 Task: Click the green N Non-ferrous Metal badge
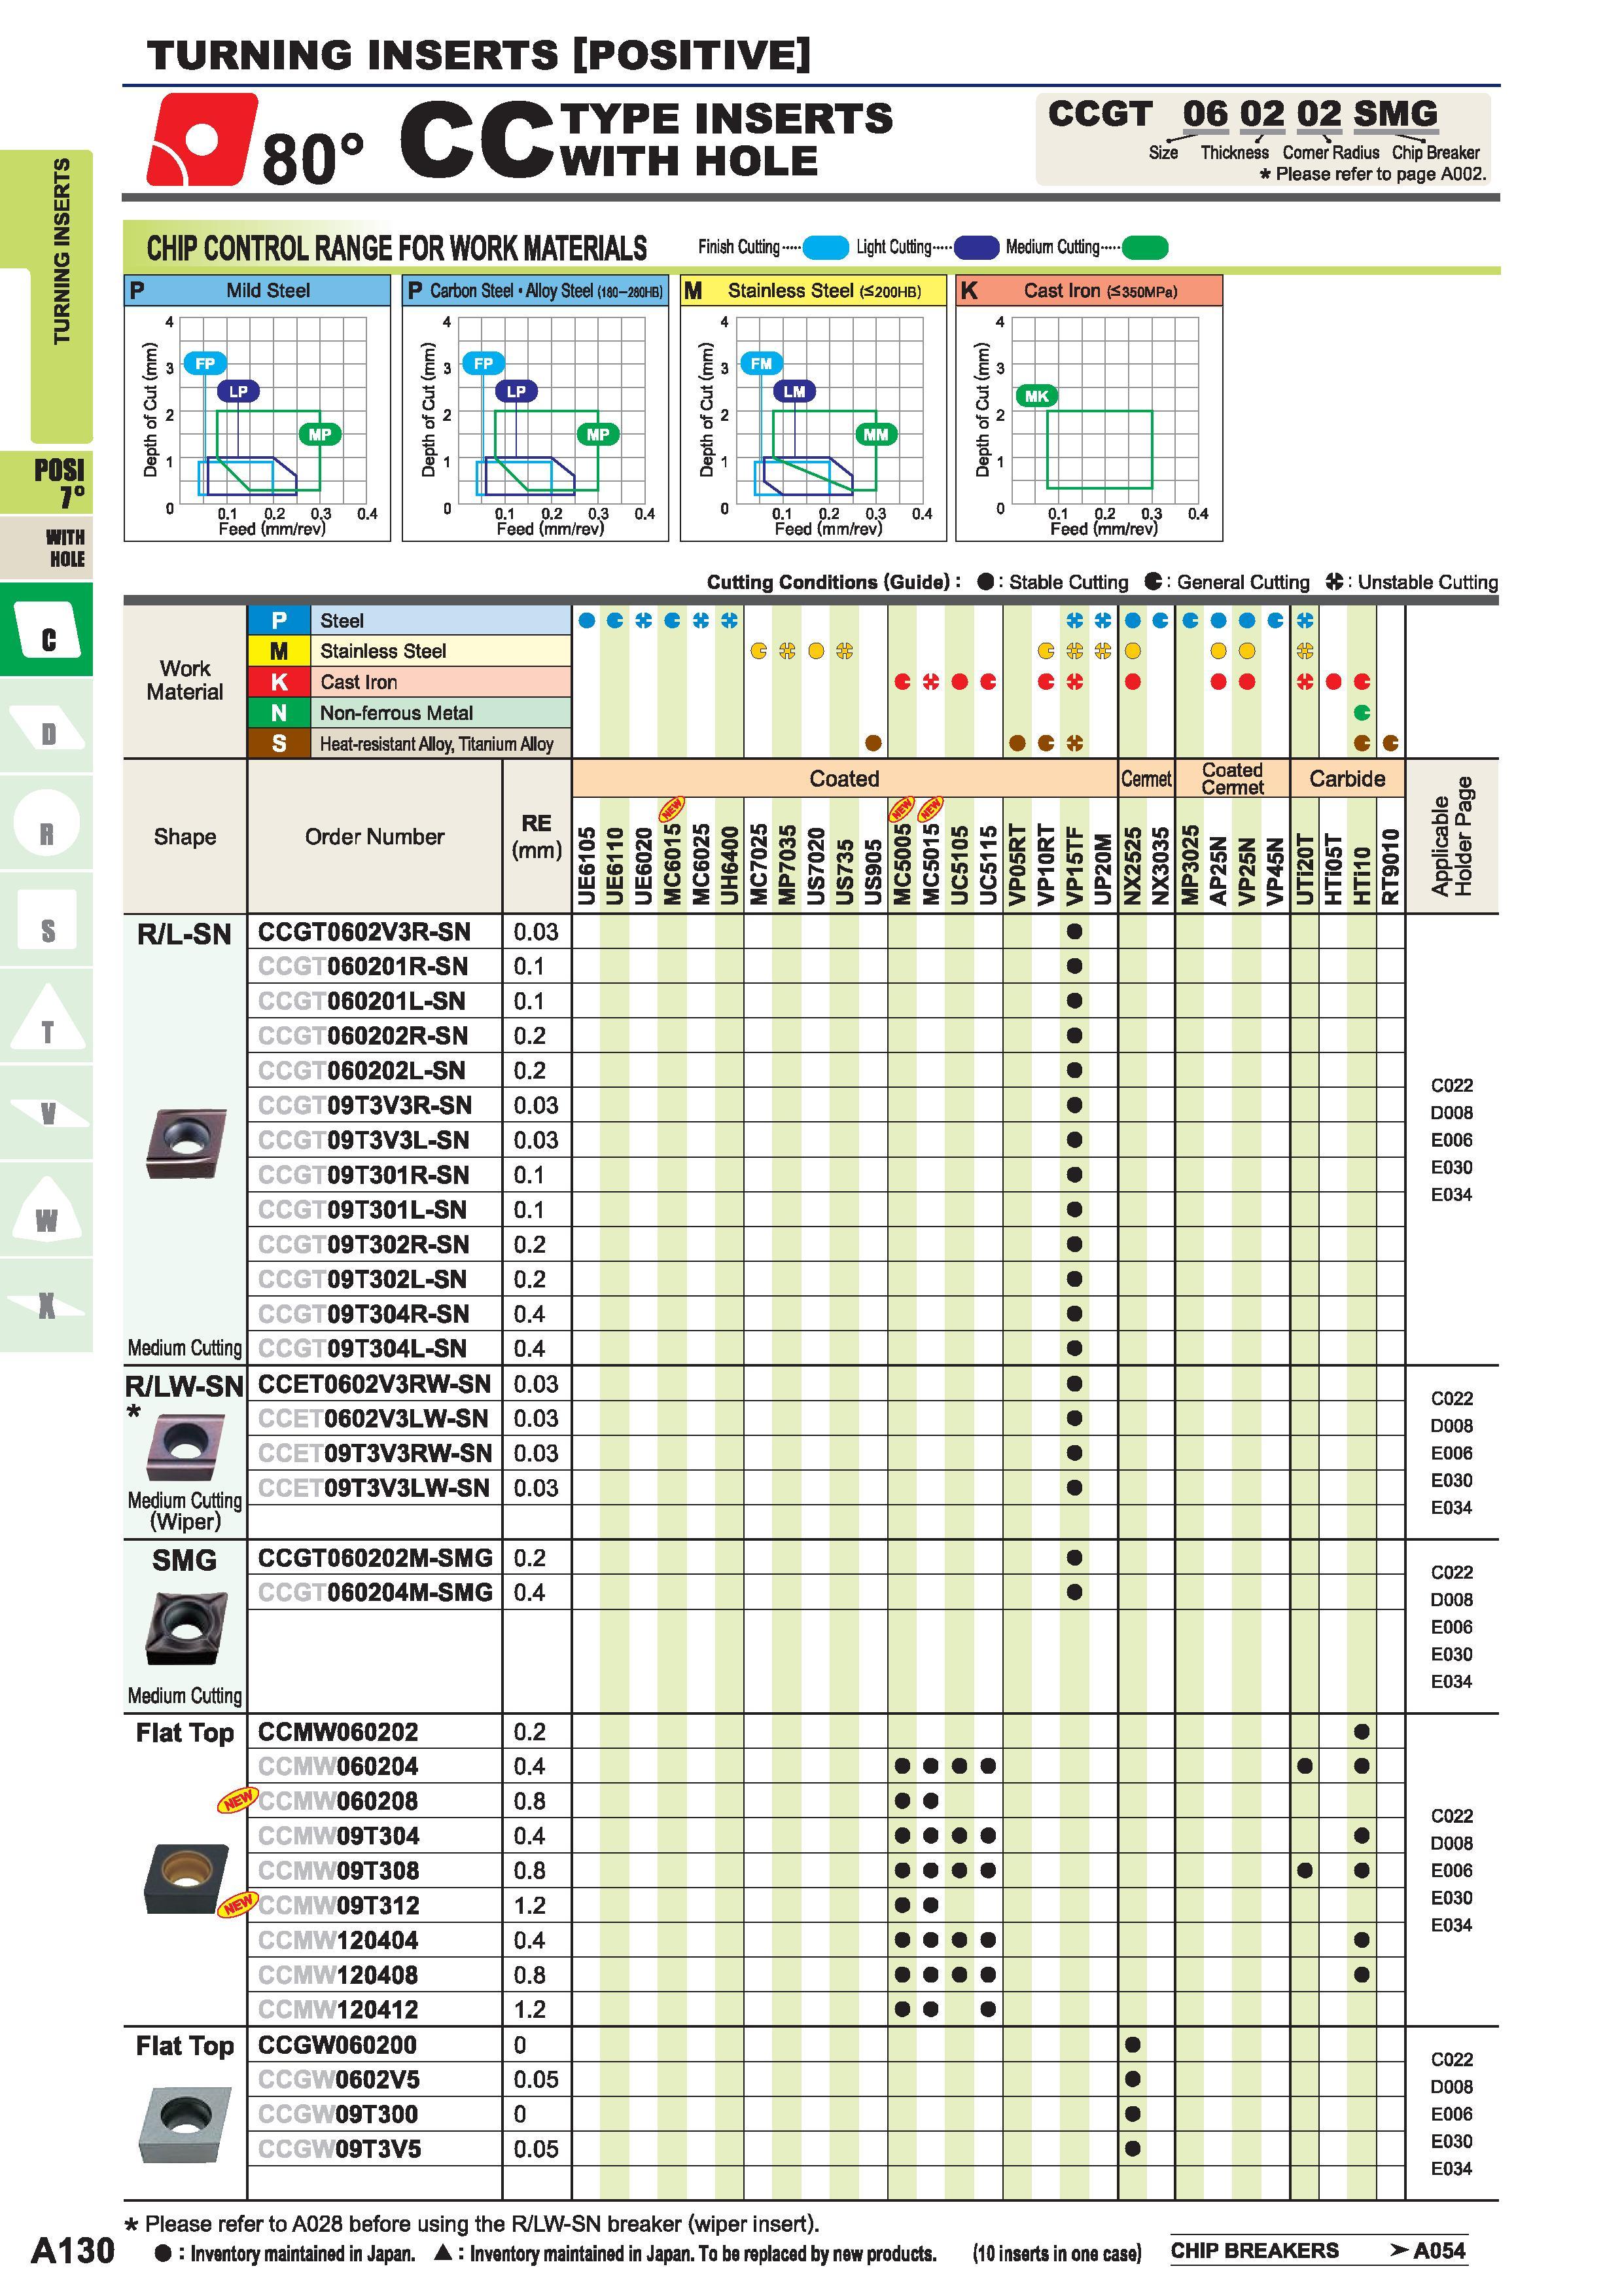(279, 713)
